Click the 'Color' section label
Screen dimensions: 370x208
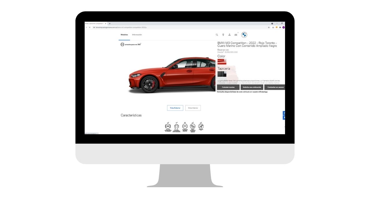point(221,56)
